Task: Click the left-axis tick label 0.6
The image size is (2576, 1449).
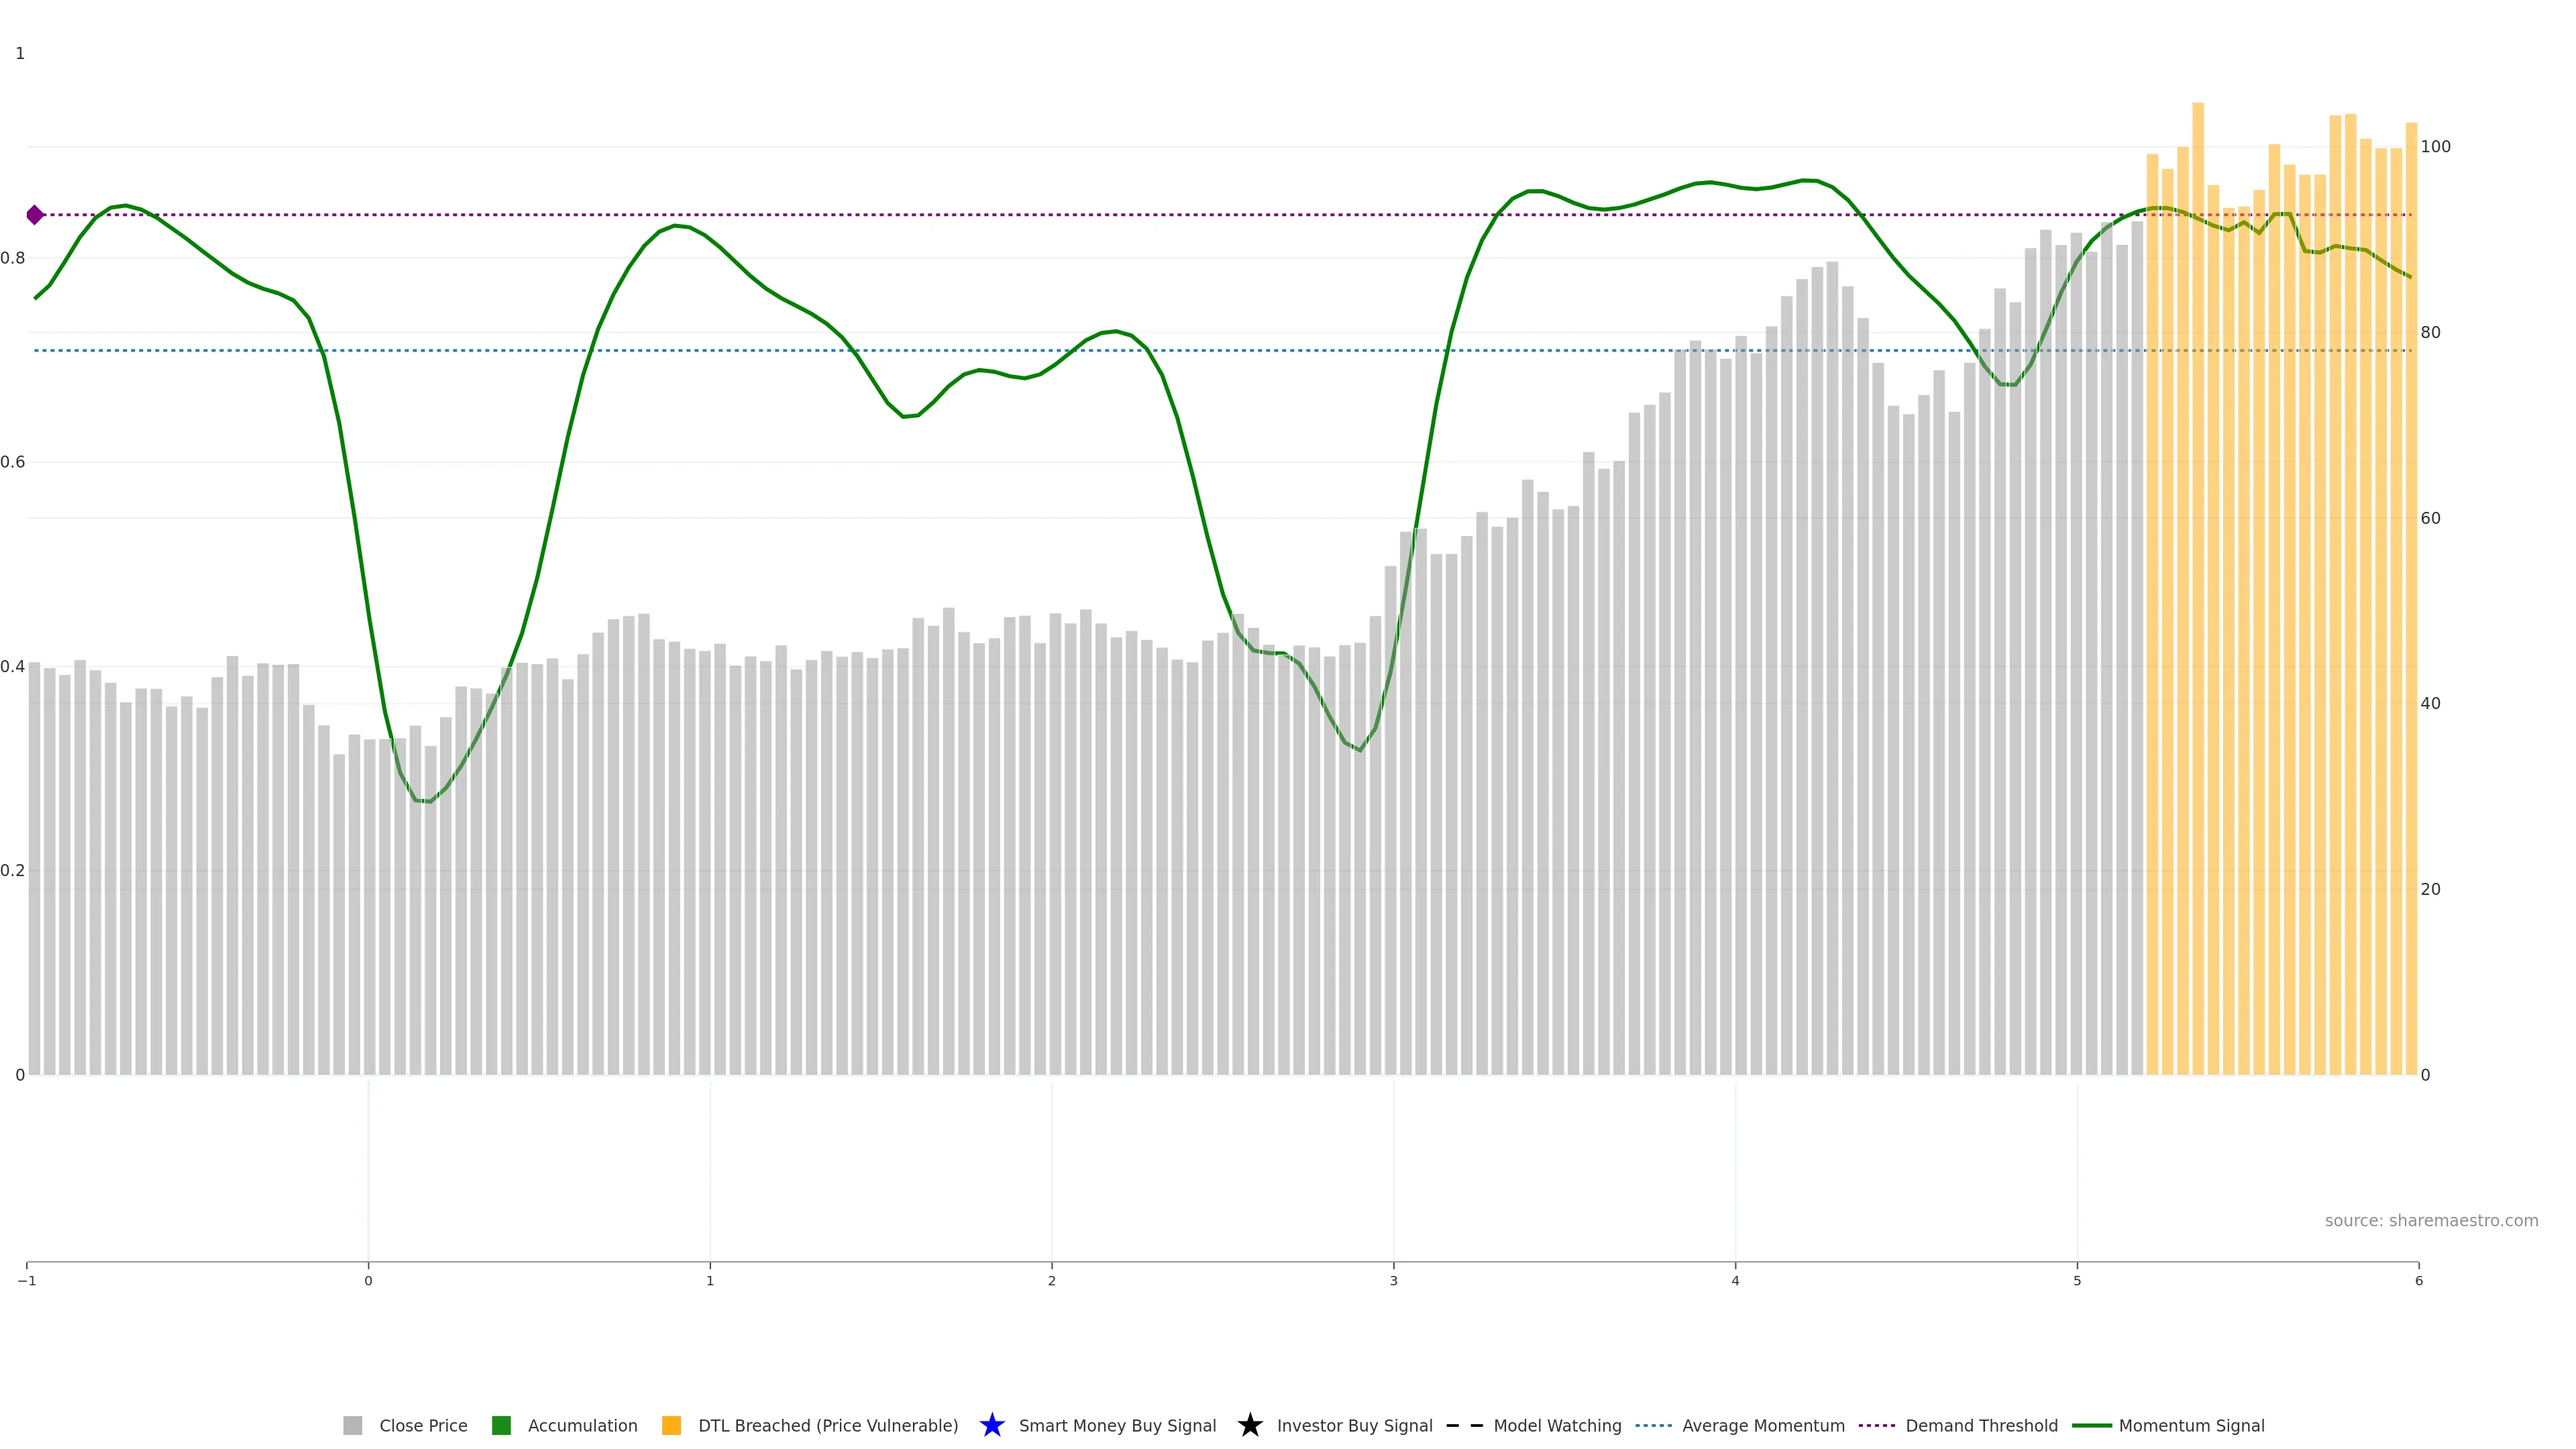Action: (13, 462)
